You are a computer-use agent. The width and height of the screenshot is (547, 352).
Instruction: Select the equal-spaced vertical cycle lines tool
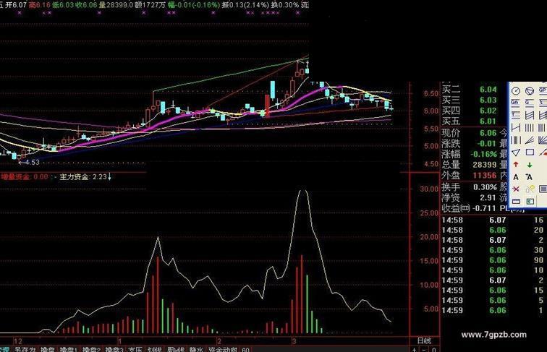[x=530, y=127]
